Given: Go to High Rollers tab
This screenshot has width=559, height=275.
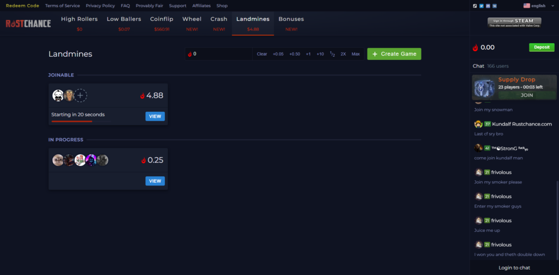Looking at the screenshot, I should pyautogui.click(x=79, y=23).
